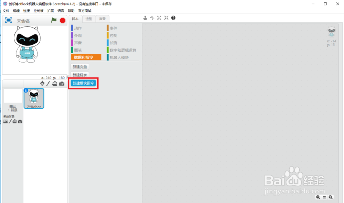
Task: Zoom in on scripts area with magnifier icon
Action: (x=330, y=197)
